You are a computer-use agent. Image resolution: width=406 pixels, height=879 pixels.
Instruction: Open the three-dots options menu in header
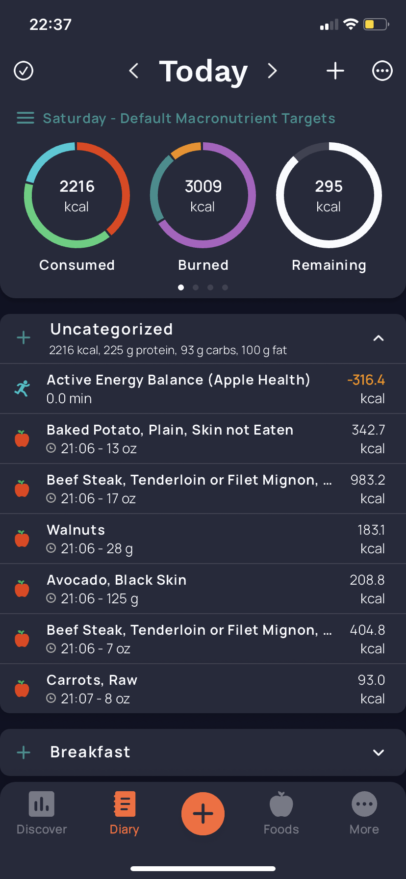tap(382, 71)
